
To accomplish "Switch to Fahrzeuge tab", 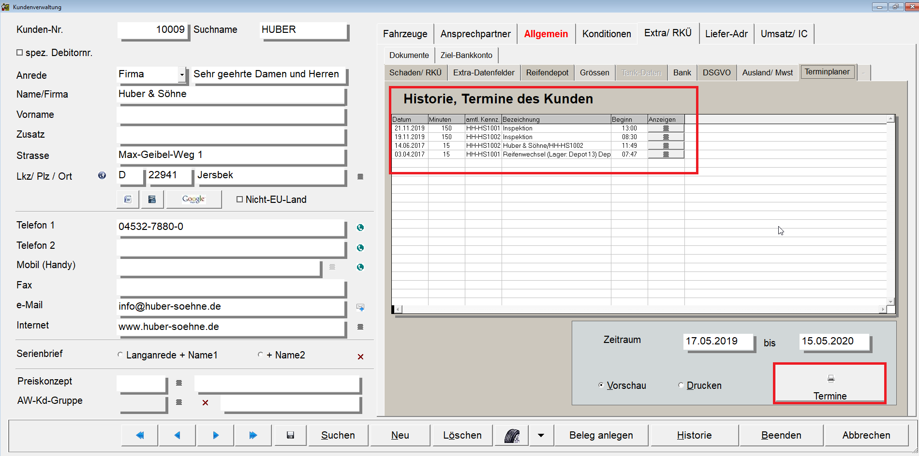I will 405,34.
